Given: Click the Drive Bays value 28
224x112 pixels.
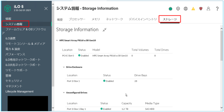Looking at the screenshot, I should (136, 81).
